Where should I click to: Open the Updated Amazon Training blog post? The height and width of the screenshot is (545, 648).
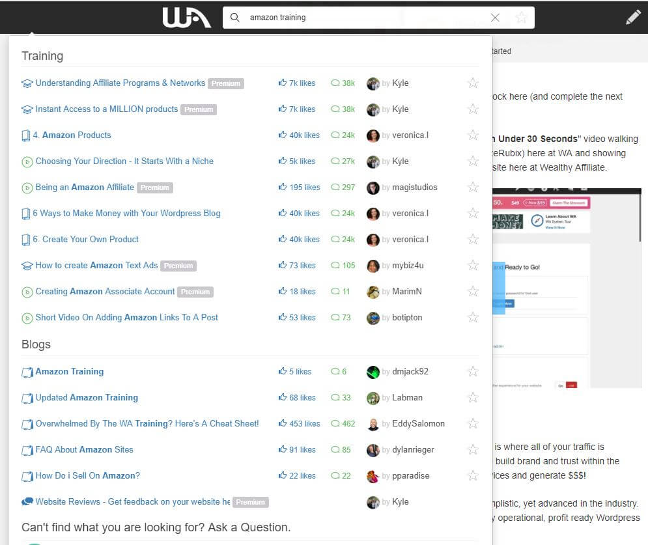(87, 397)
